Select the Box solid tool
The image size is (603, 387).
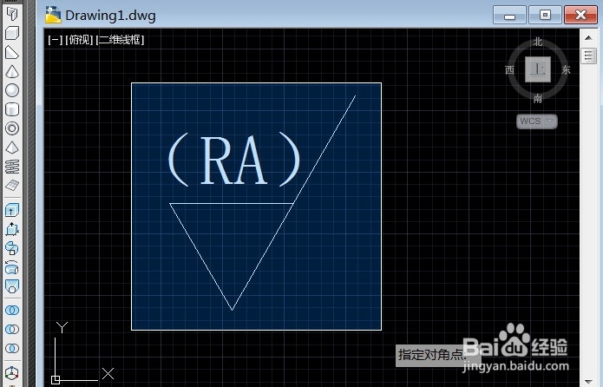[x=12, y=33]
